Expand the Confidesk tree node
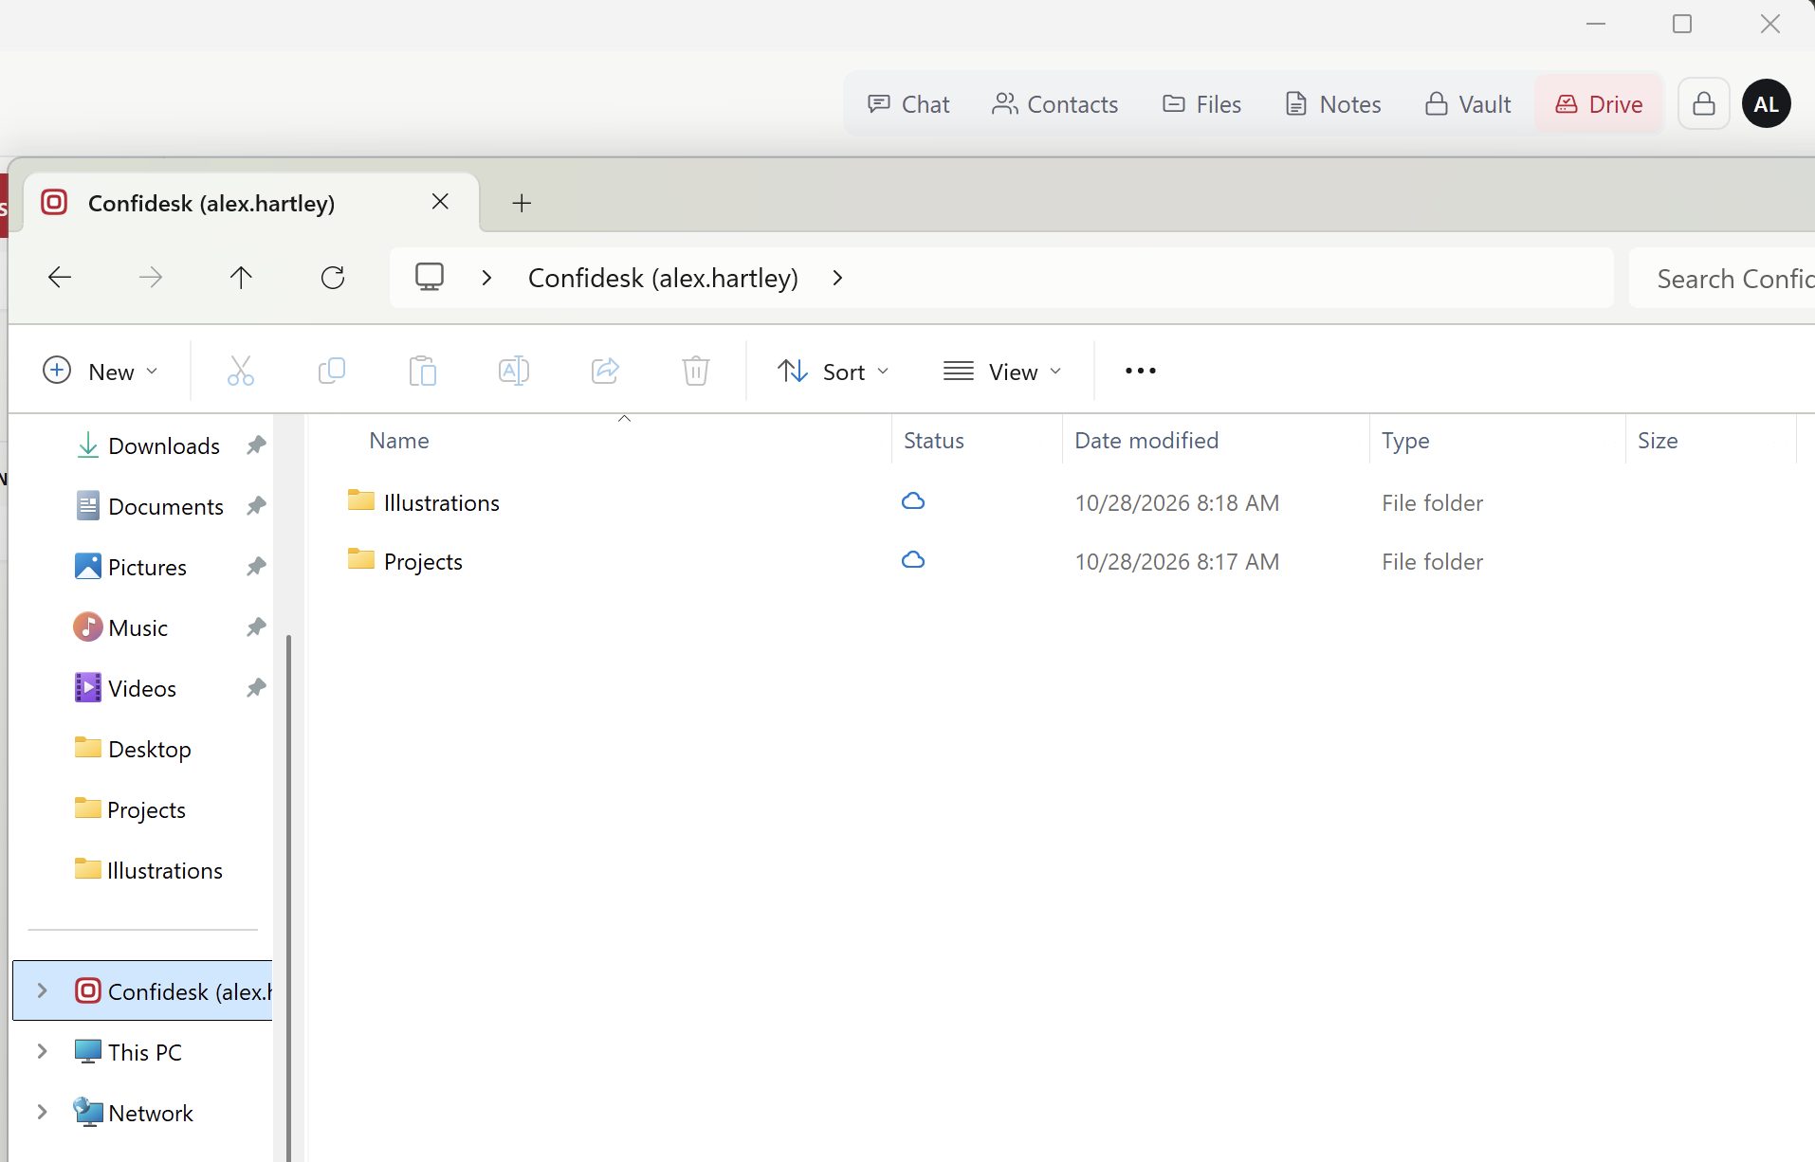Viewport: 1815px width, 1162px height. (x=42, y=990)
